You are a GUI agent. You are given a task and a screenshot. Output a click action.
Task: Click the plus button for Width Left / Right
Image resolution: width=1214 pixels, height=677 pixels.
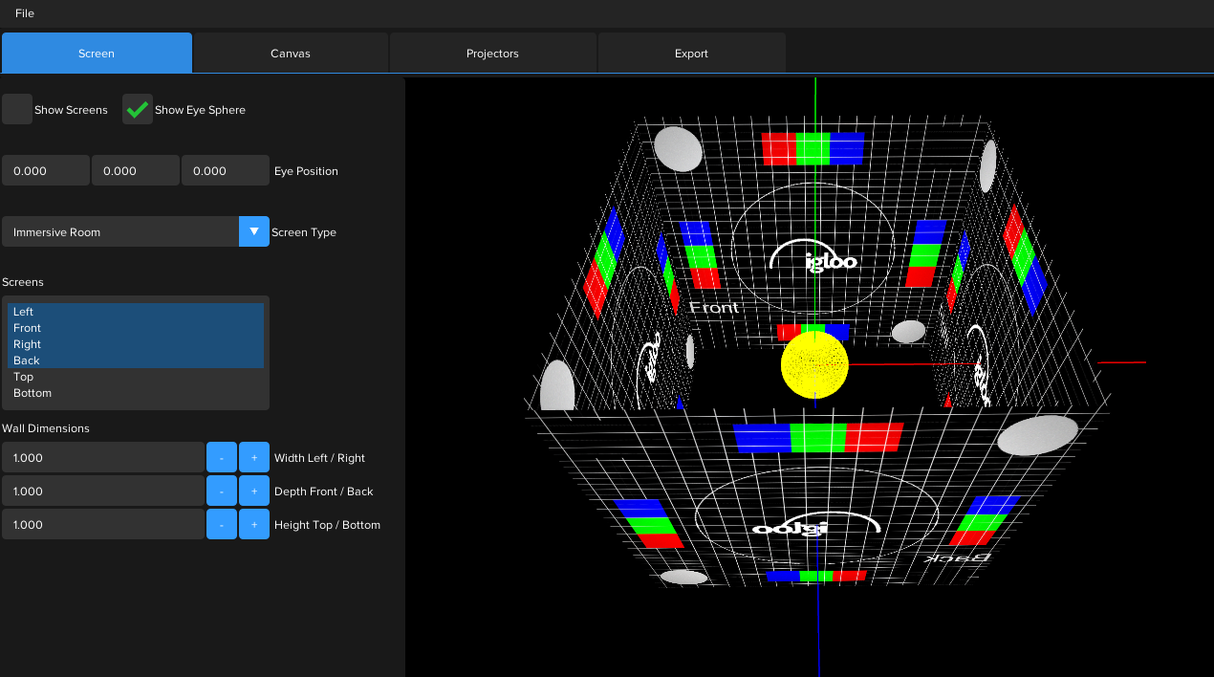(x=254, y=458)
